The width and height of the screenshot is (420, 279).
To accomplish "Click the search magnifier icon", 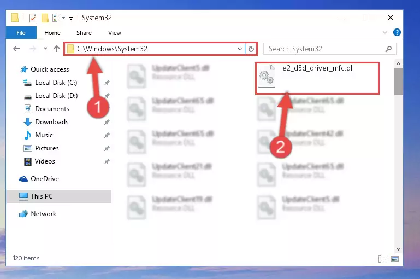I will (x=388, y=49).
